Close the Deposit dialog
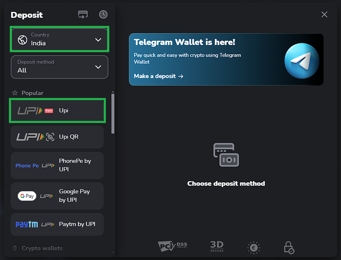This screenshot has height=260, width=341. (x=324, y=14)
